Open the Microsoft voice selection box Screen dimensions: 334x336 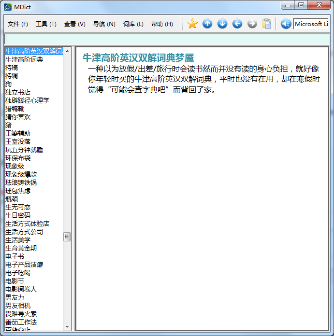click(x=311, y=24)
